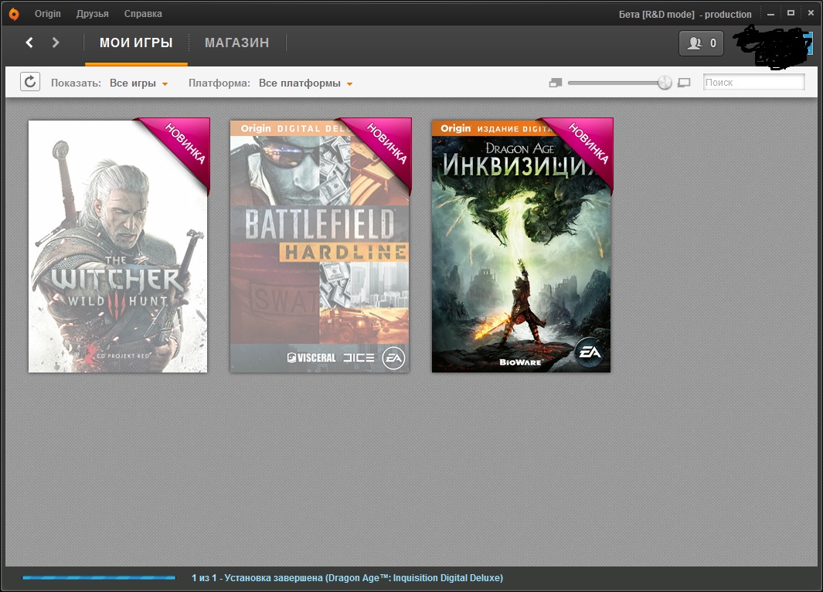Open the Origin menu
Viewport: 823px width, 592px height.
pos(48,14)
